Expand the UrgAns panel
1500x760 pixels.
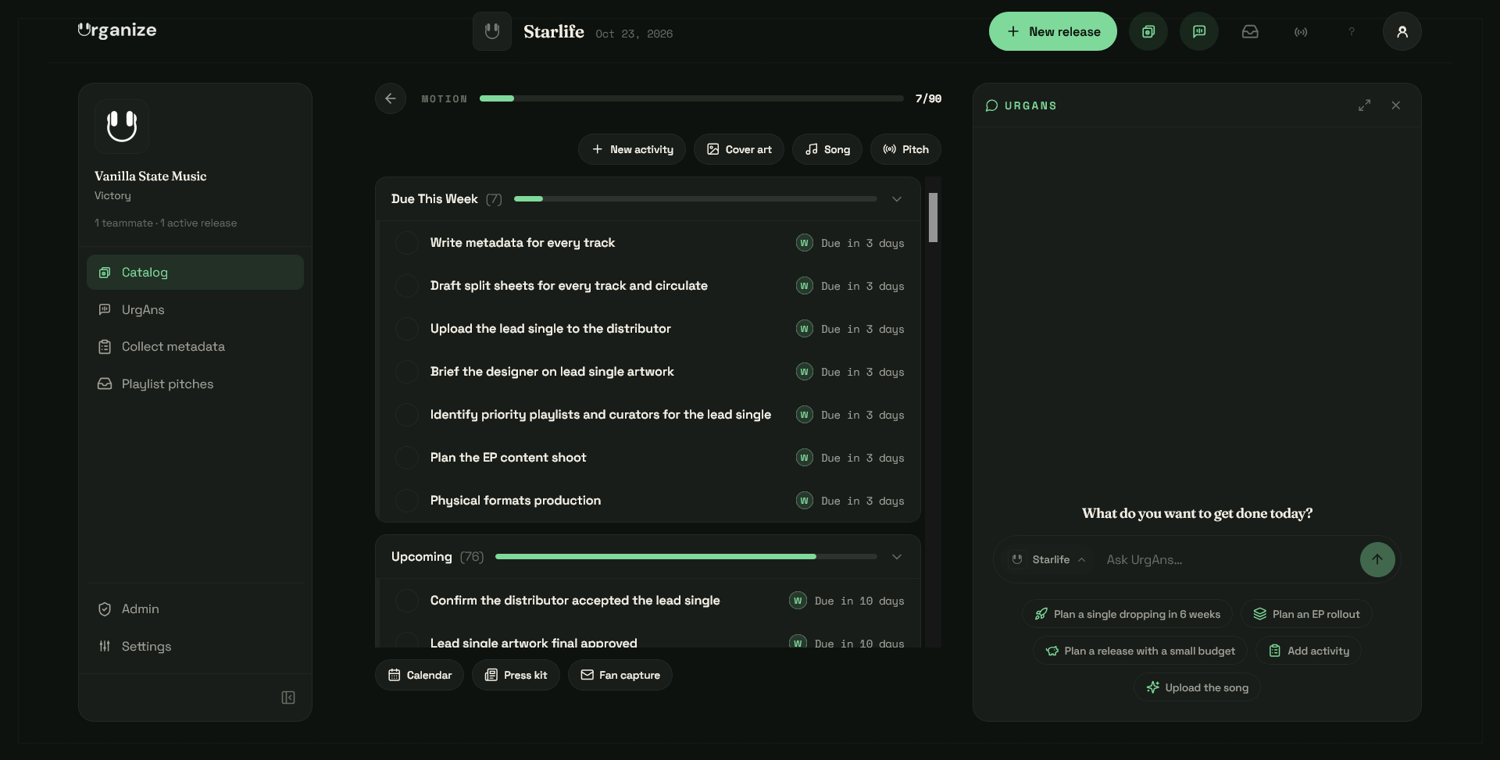coord(1364,105)
